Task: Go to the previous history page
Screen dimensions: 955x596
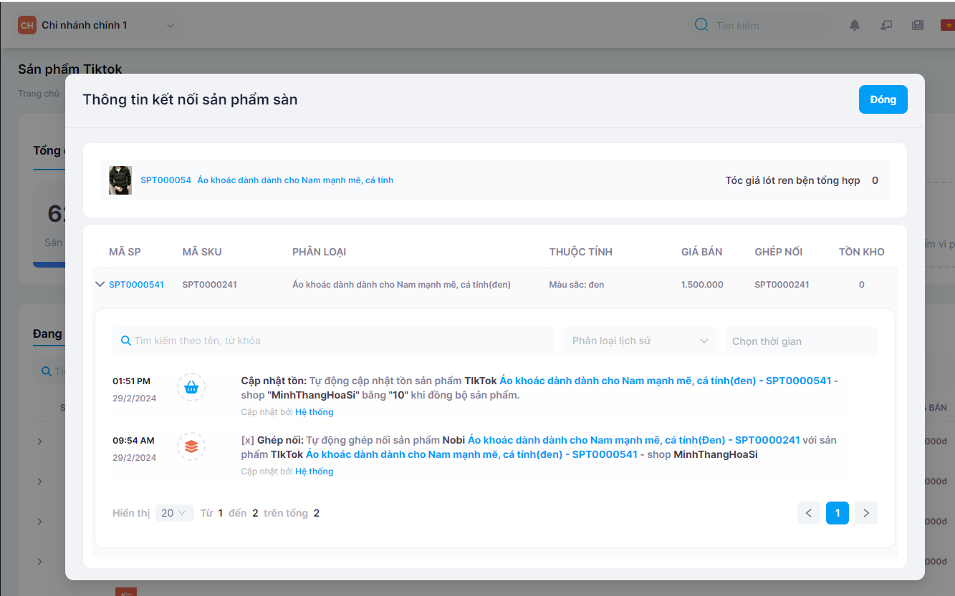Action: click(808, 513)
